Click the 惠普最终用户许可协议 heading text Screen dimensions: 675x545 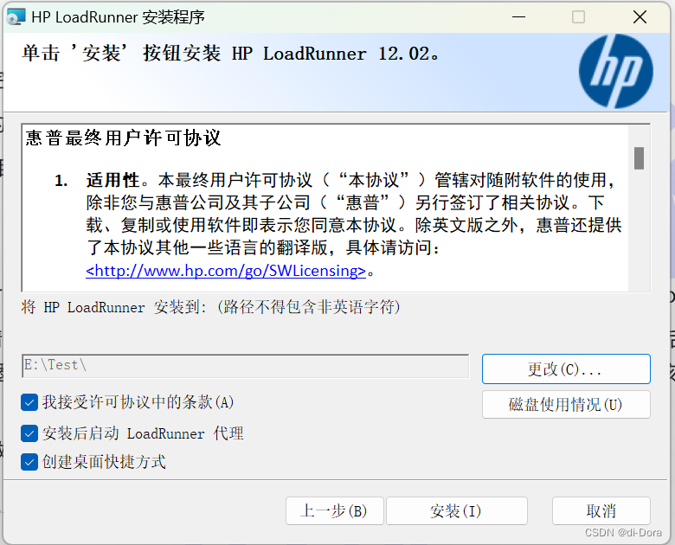(x=123, y=138)
